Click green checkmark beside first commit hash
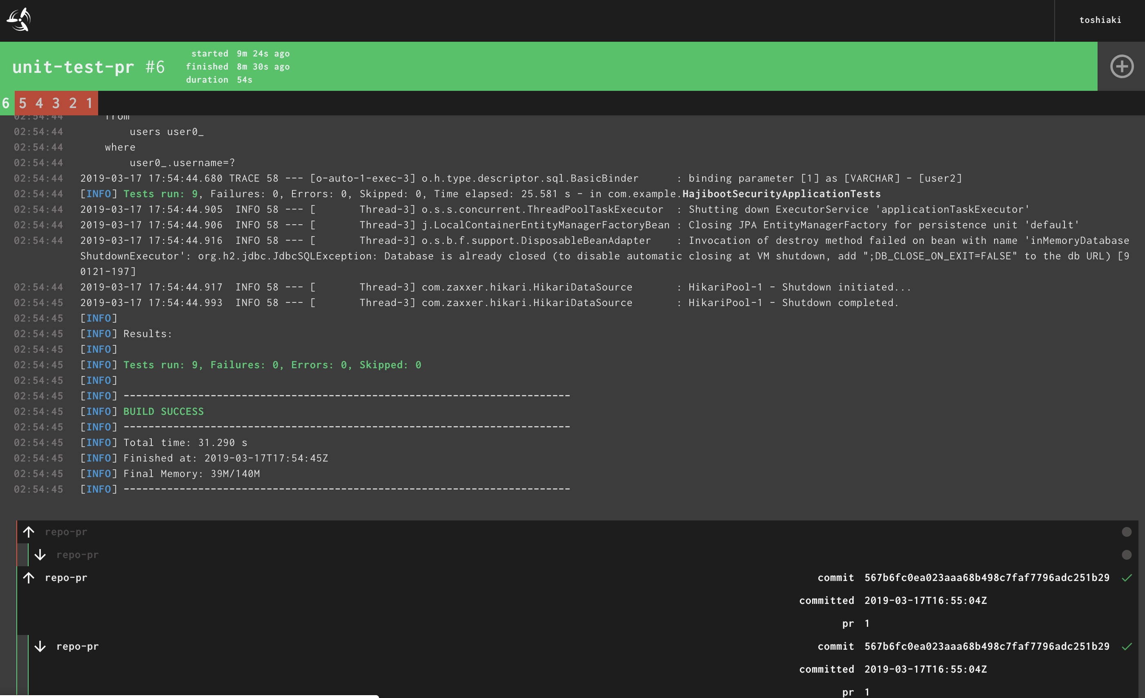 click(1127, 578)
